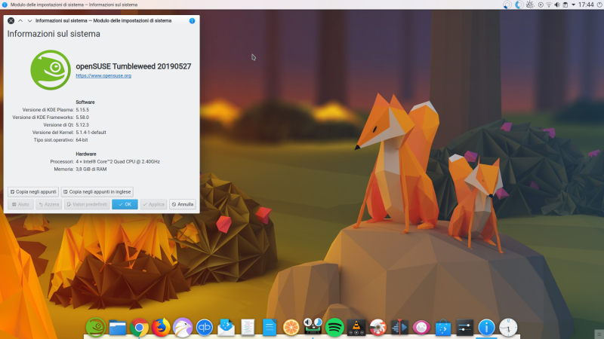Click the window title in top panel
This screenshot has height=339, width=604.
click(74, 5)
